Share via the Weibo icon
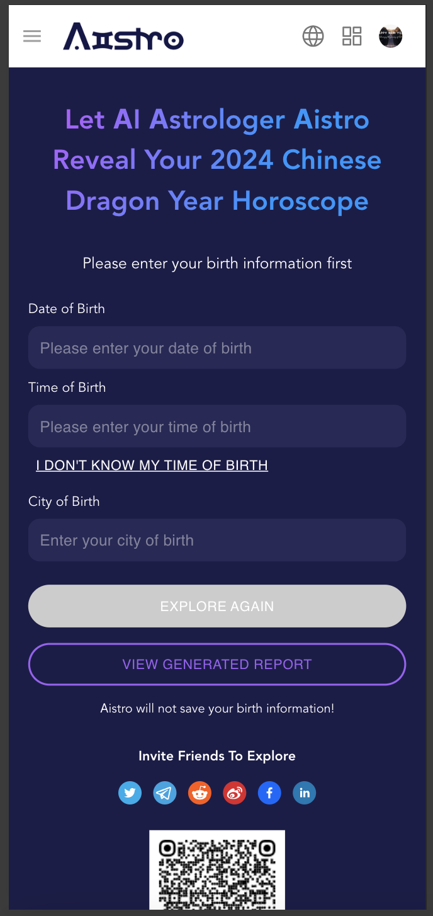The width and height of the screenshot is (433, 916). click(x=235, y=793)
